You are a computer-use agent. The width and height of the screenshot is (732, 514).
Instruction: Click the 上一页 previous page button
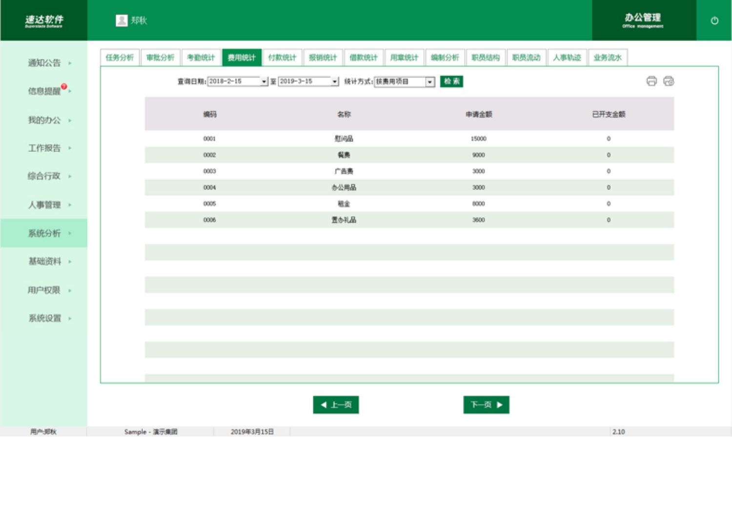point(336,405)
